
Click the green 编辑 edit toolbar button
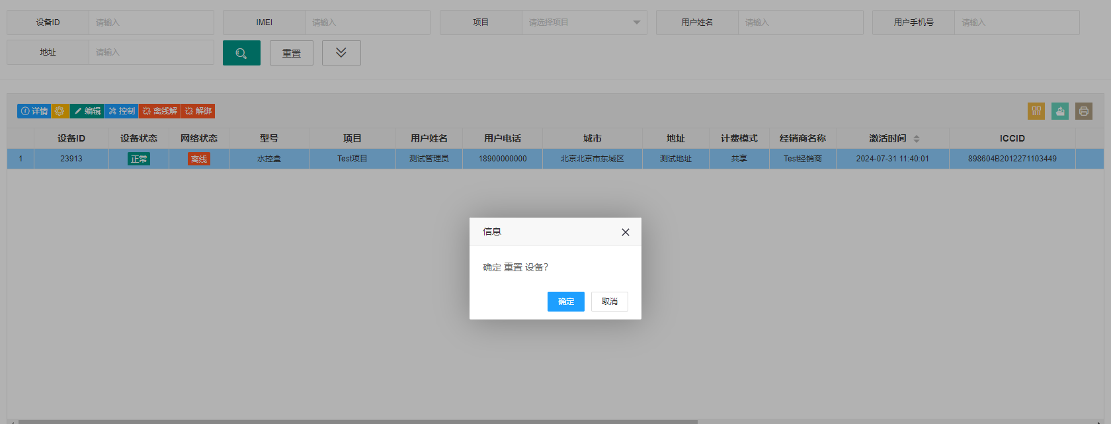[87, 111]
